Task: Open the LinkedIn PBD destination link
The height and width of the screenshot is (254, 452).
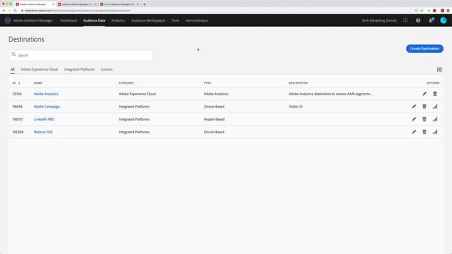Action: (x=44, y=119)
